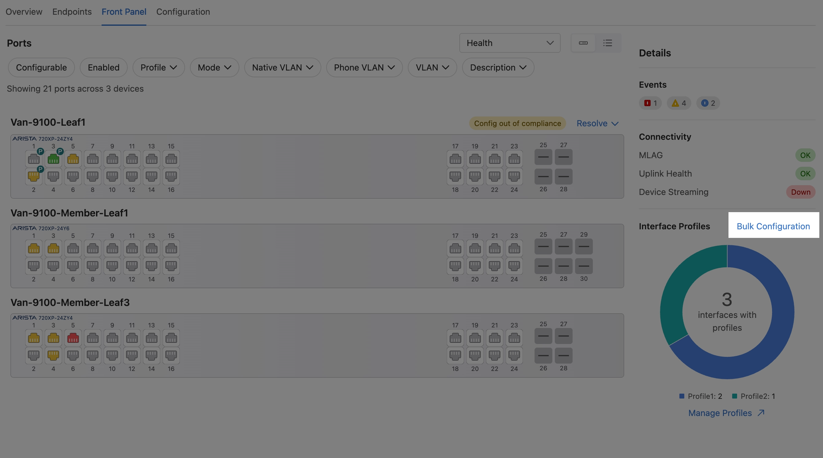The height and width of the screenshot is (458, 823).
Task: Open the Resolve dropdown for Van-9100-Leaf1
Action: 597,123
